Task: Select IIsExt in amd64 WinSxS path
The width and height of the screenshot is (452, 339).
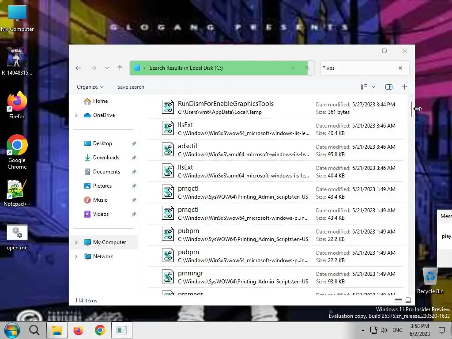Action: tap(275, 171)
